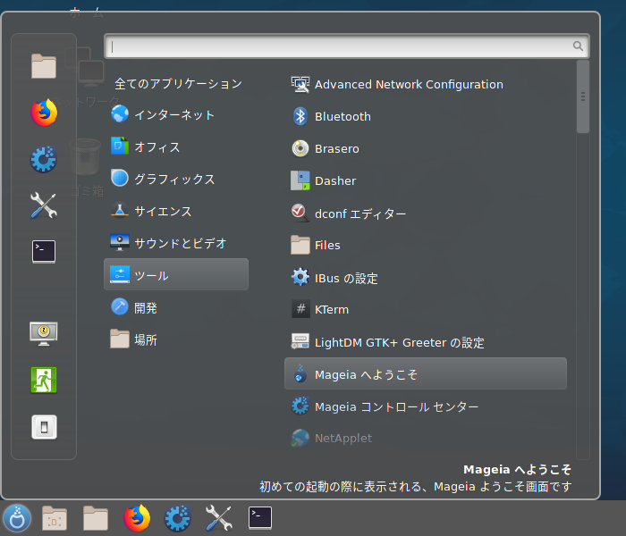
Task: Click Dasher app icon
Action: pos(300,181)
